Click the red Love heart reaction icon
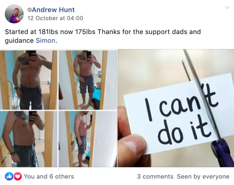This screenshot has width=234, height=185. (x=18, y=176)
